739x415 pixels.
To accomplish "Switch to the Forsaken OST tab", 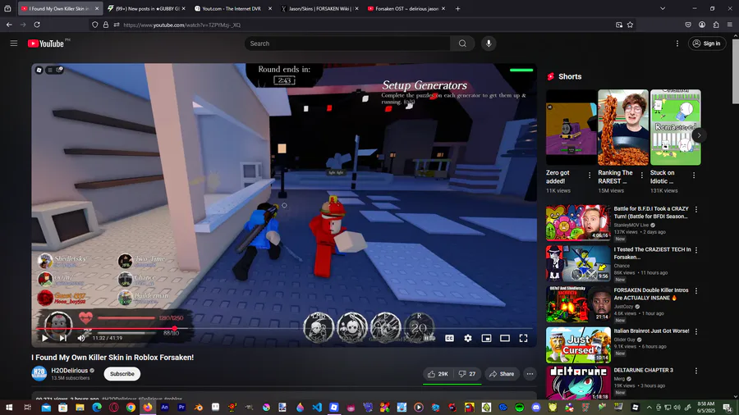I will (x=406, y=8).
